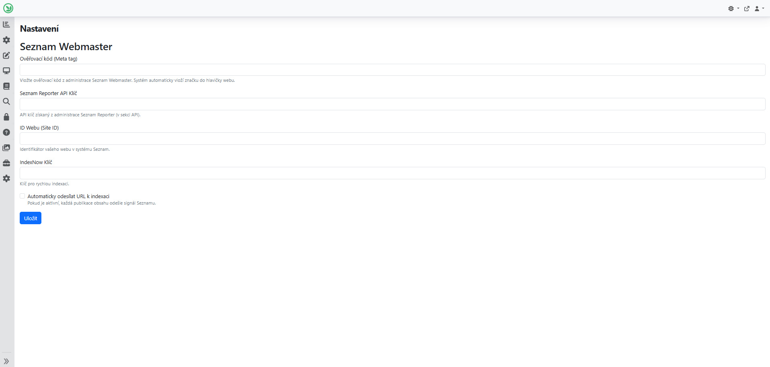The width and height of the screenshot is (770, 367).
Task: Click the 'Automaticky odesílat URL k indexaci' label
Action: click(68, 197)
